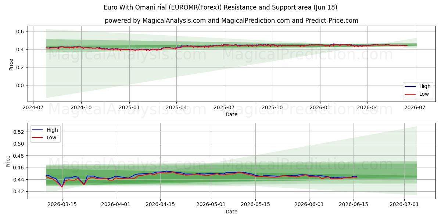Click the '2025-01' x-axis tick label
Image resolution: width=441 pixels, height=220 pixels.
tap(129, 108)
